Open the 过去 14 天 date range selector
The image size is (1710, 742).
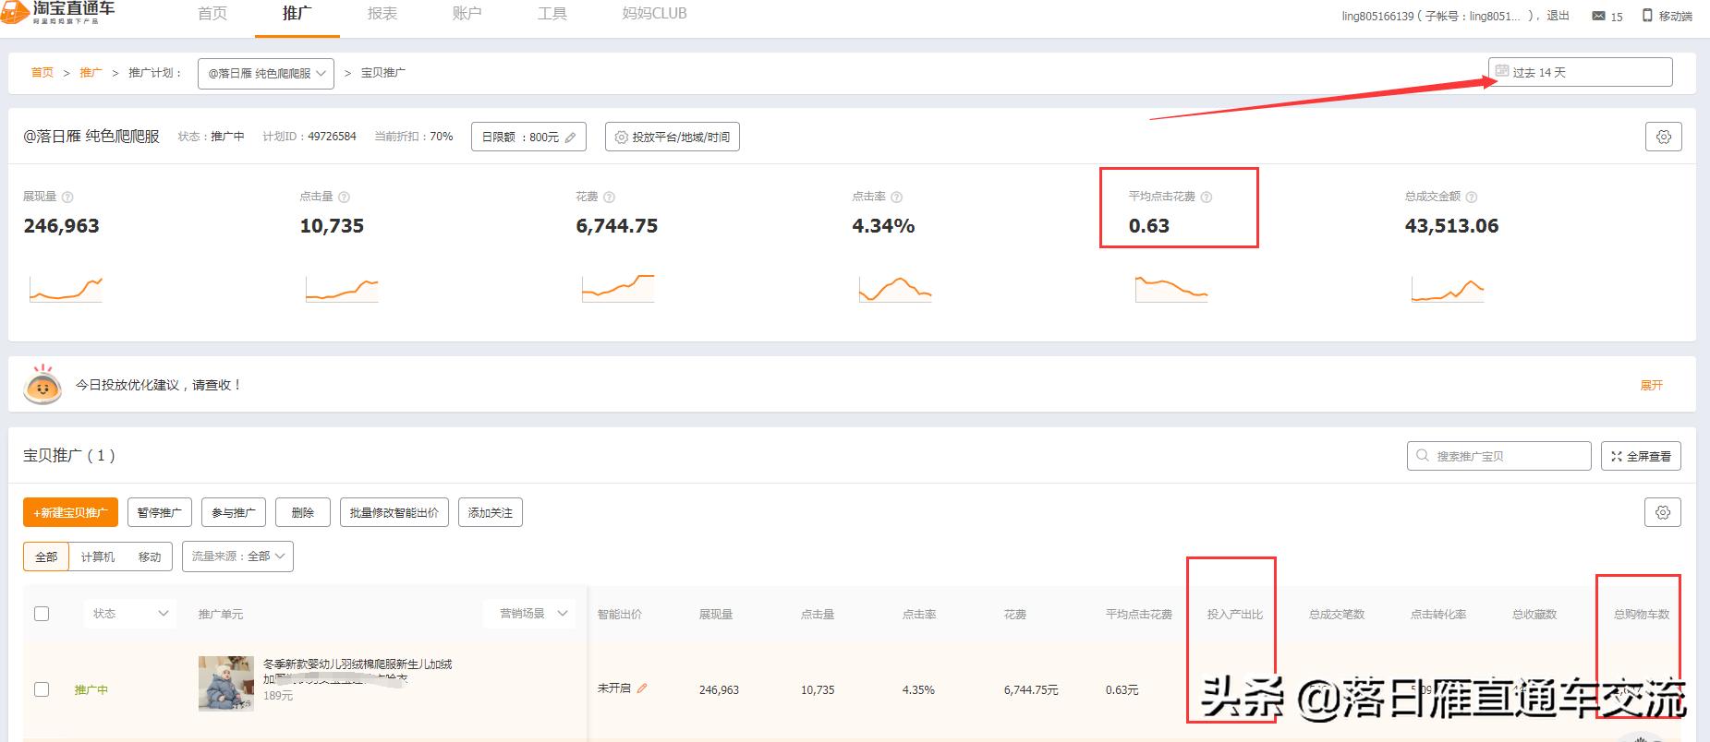pyautogui.click(x=1580, y=72)
